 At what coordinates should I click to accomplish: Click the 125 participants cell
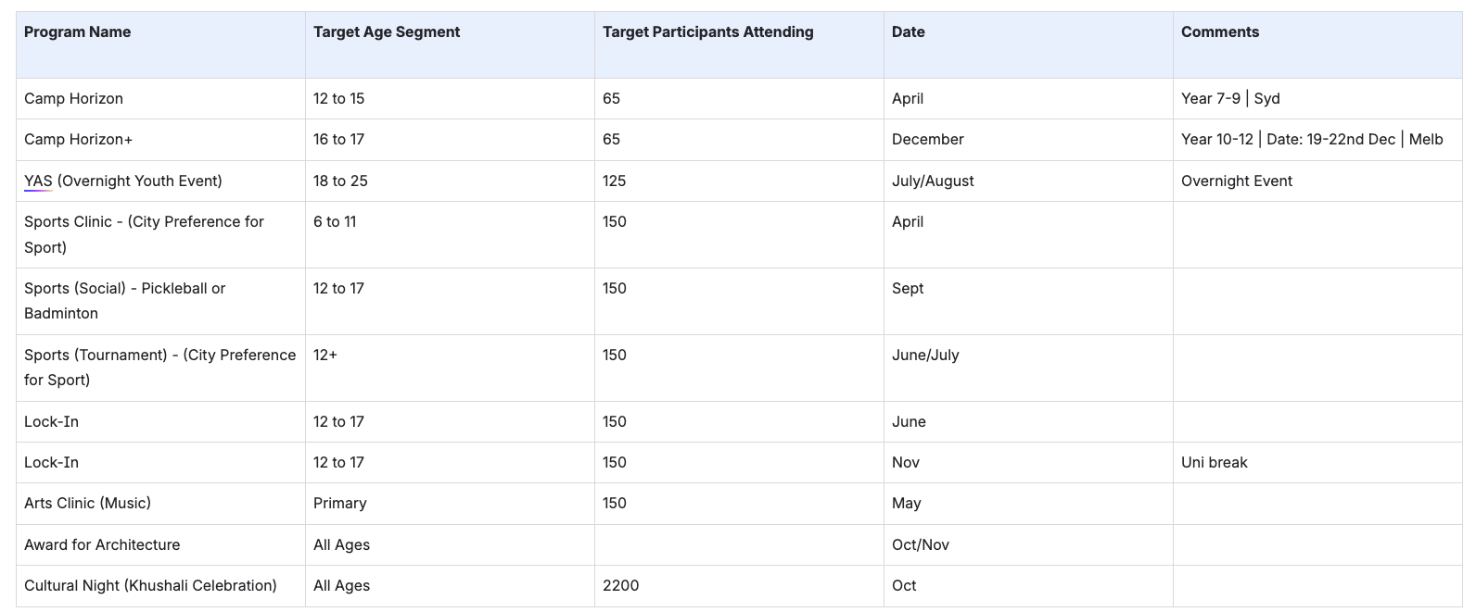point(614,181)
